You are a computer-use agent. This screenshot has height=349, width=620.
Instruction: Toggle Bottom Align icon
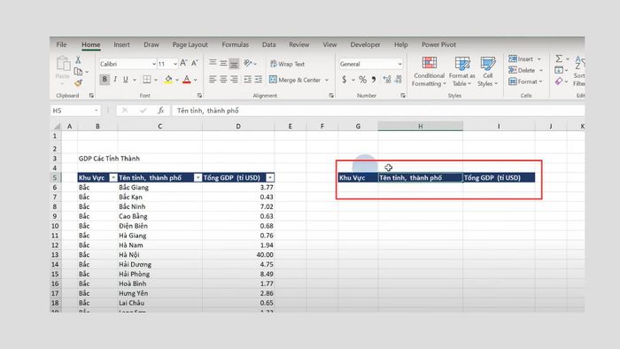click(x=234, y=63)
